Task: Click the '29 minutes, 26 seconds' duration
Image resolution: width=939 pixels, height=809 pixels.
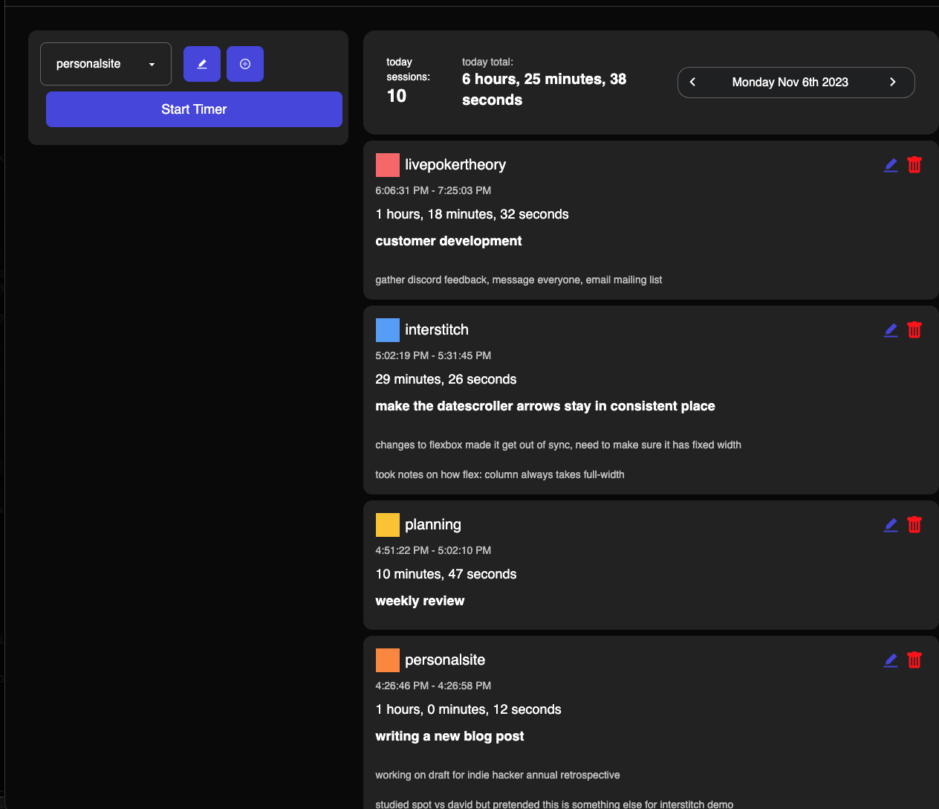Action: 446,379
